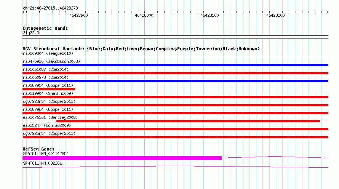Click the right arrow of the ruler
Viewport: 339px width, 189px height.
pyautogui.click(x=327, y=12)
